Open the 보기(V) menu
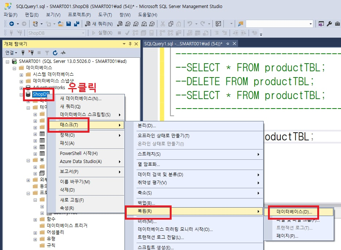 coord(53,15)
